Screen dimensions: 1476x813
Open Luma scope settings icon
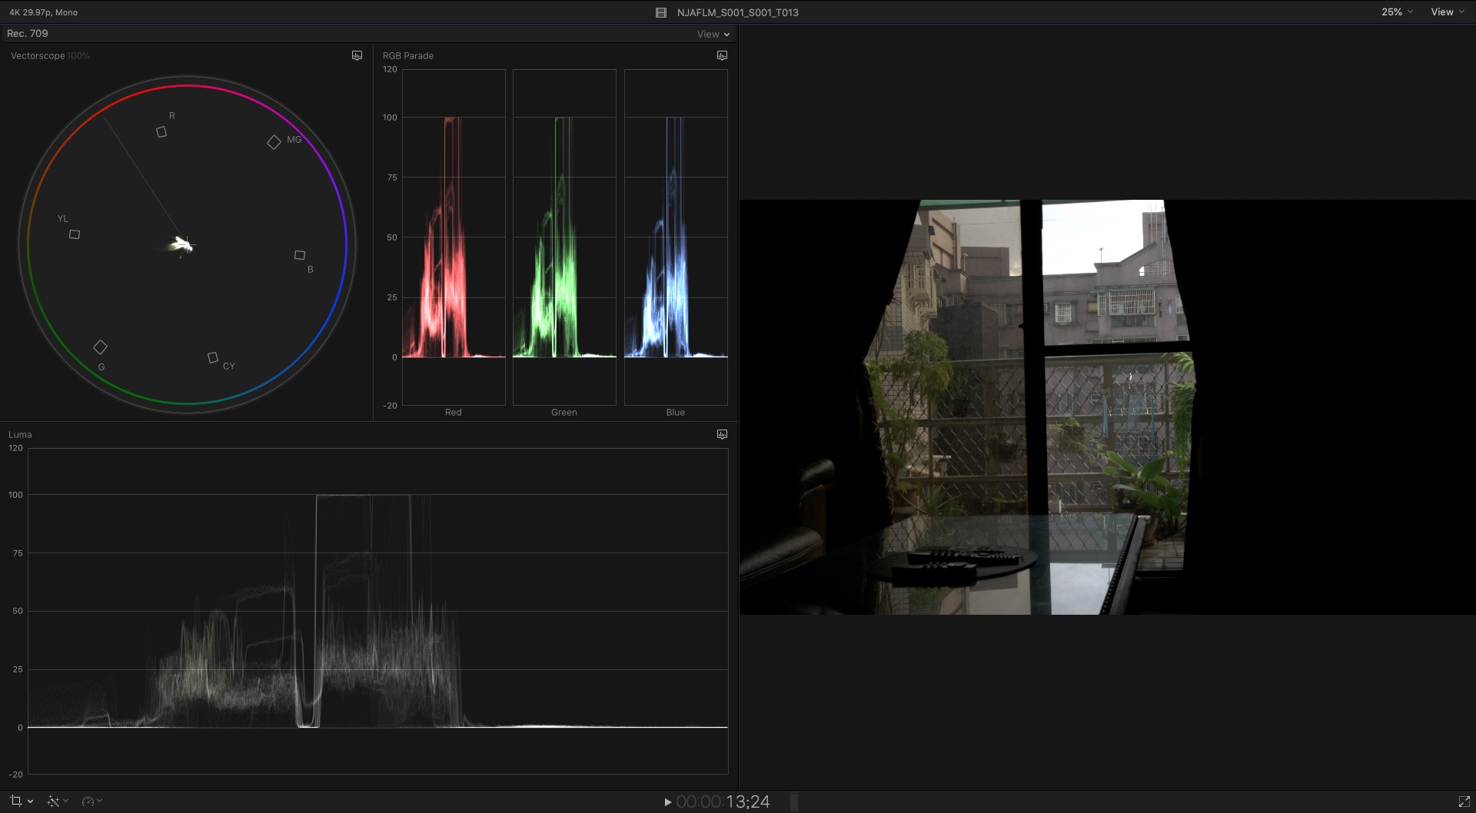722,434
